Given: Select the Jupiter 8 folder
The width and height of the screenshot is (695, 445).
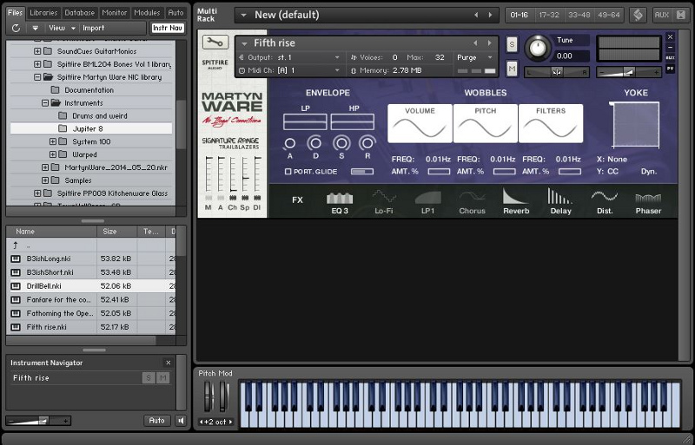Looking at the screenshot, I should pos(91,128).
